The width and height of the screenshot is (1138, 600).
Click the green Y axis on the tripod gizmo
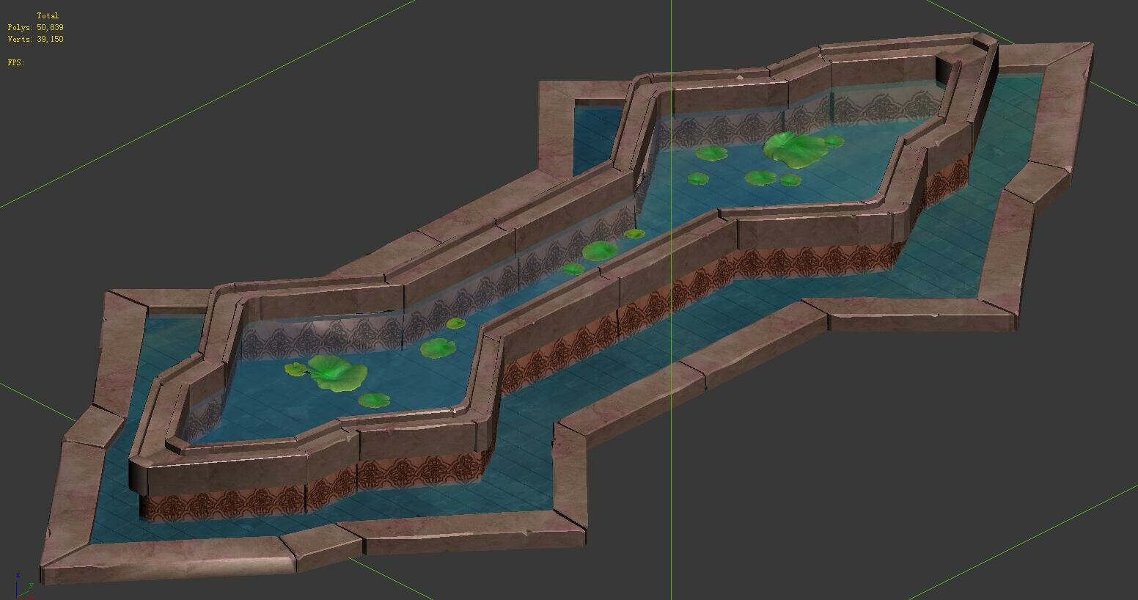point(28,590)
